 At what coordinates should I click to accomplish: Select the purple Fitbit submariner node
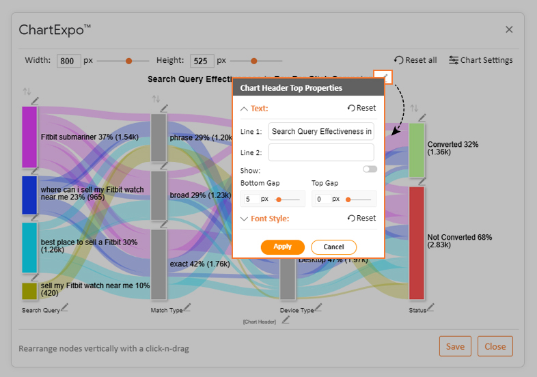[x=29, y=137]
